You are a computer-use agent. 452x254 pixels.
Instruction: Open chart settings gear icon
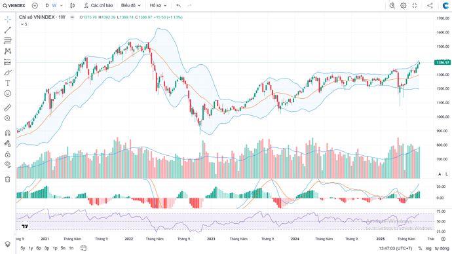point(404,5)
